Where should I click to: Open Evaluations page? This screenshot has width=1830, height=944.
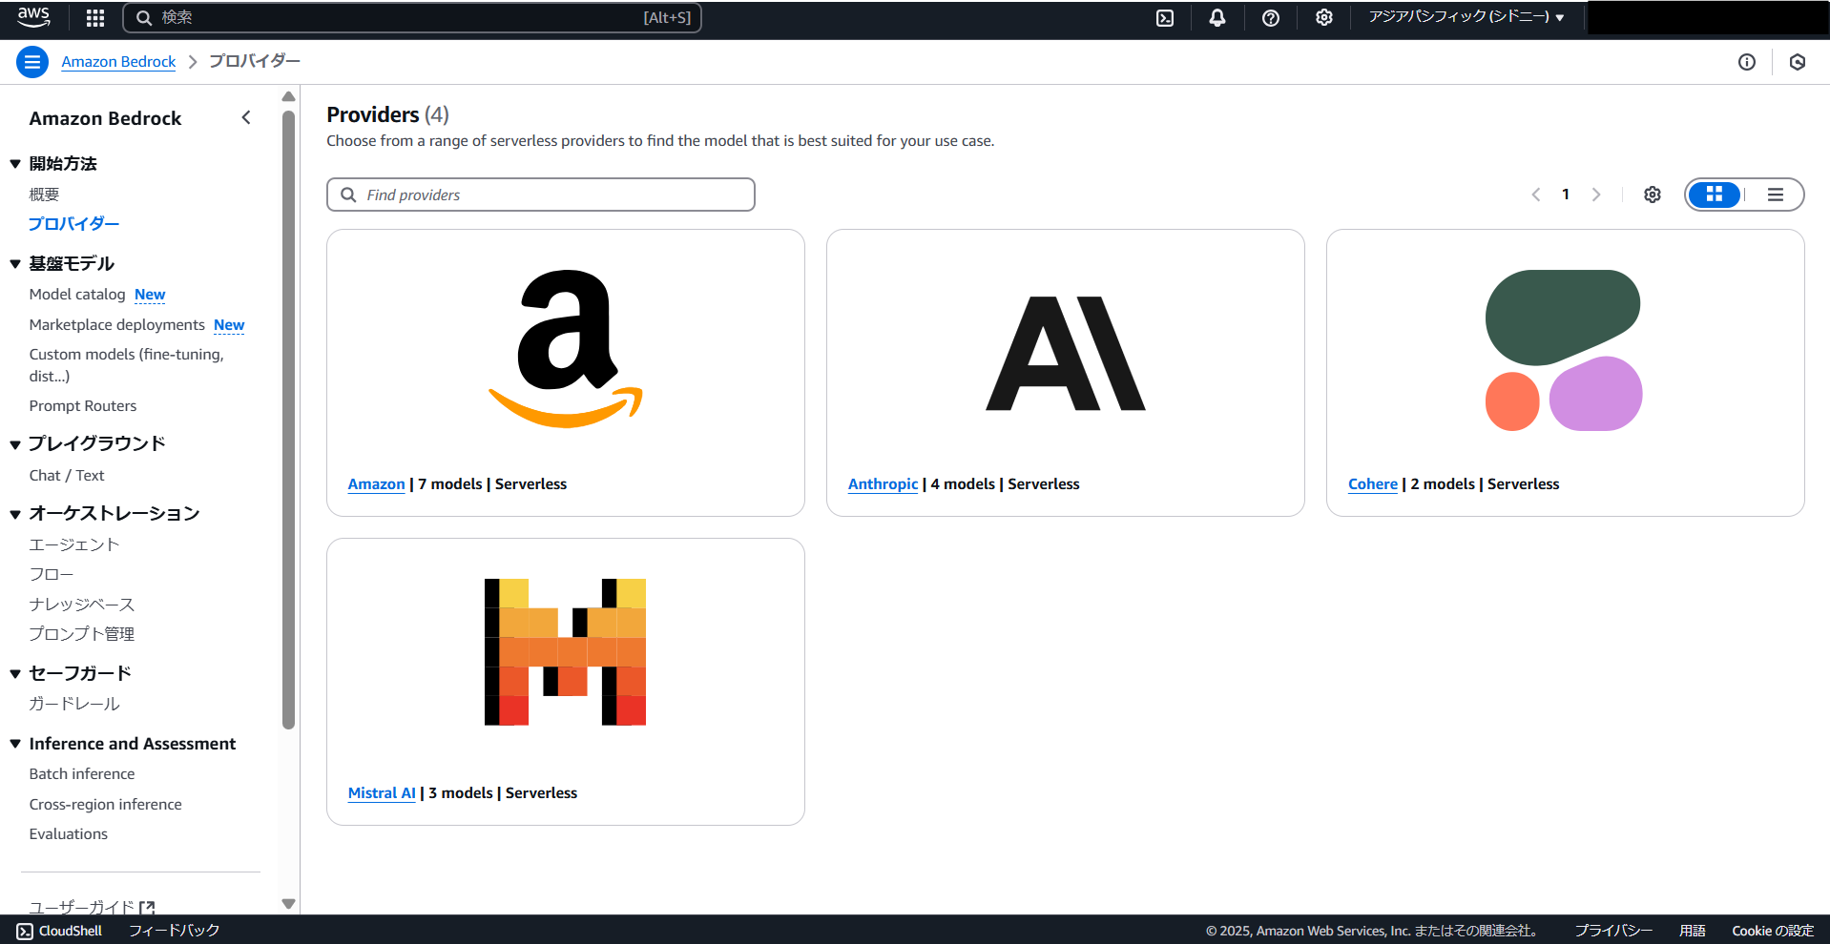(69, 833)
